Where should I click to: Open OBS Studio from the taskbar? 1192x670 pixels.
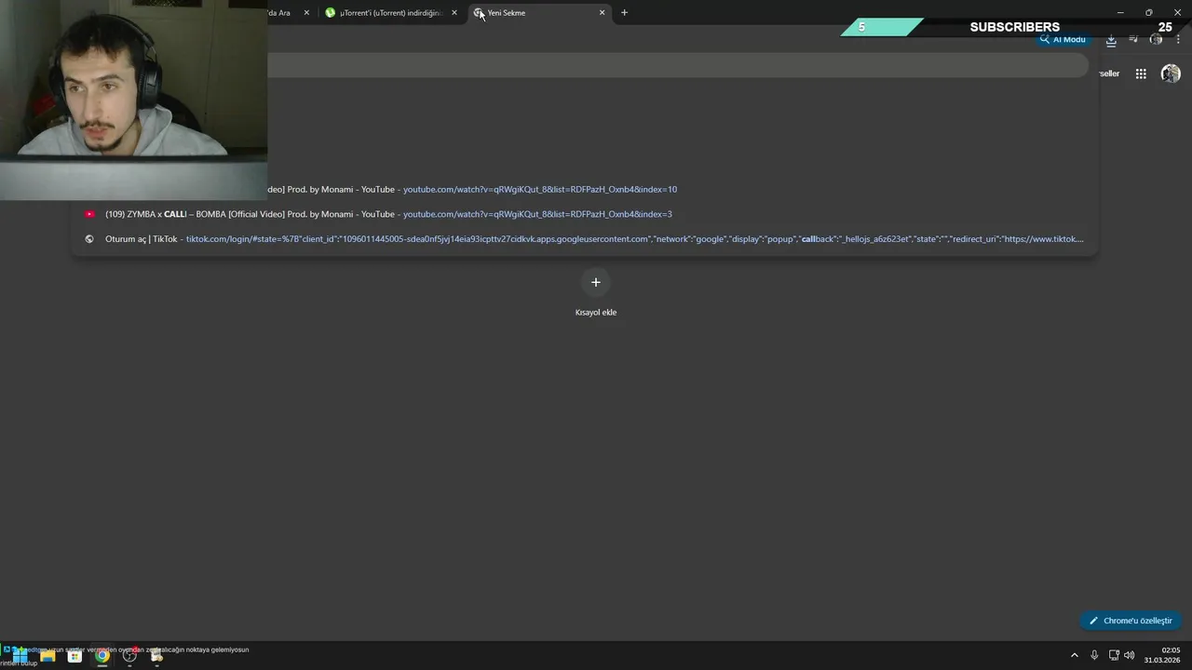coord(129,656)
